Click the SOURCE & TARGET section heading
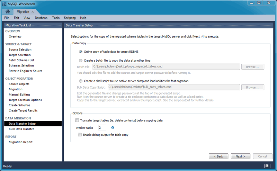Screen dimensions: 277x171 [18, 44]
